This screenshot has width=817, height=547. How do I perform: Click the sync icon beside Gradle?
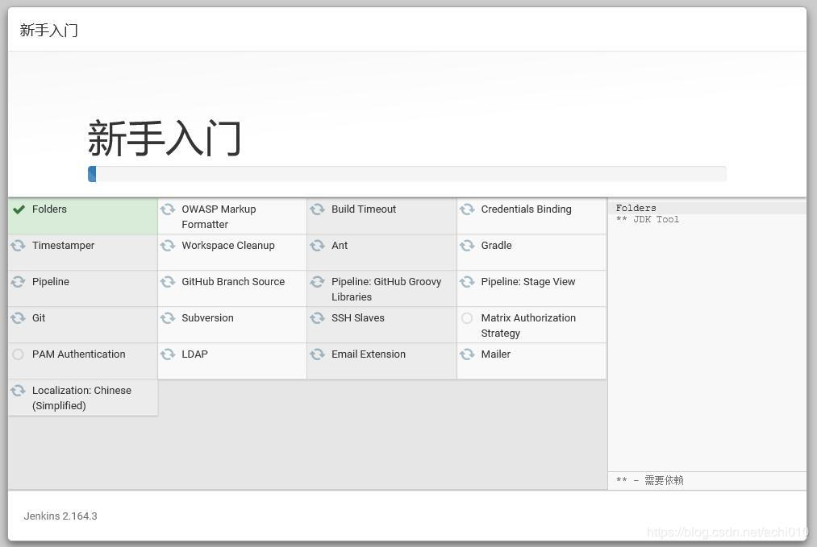click(x=467, y=246)
